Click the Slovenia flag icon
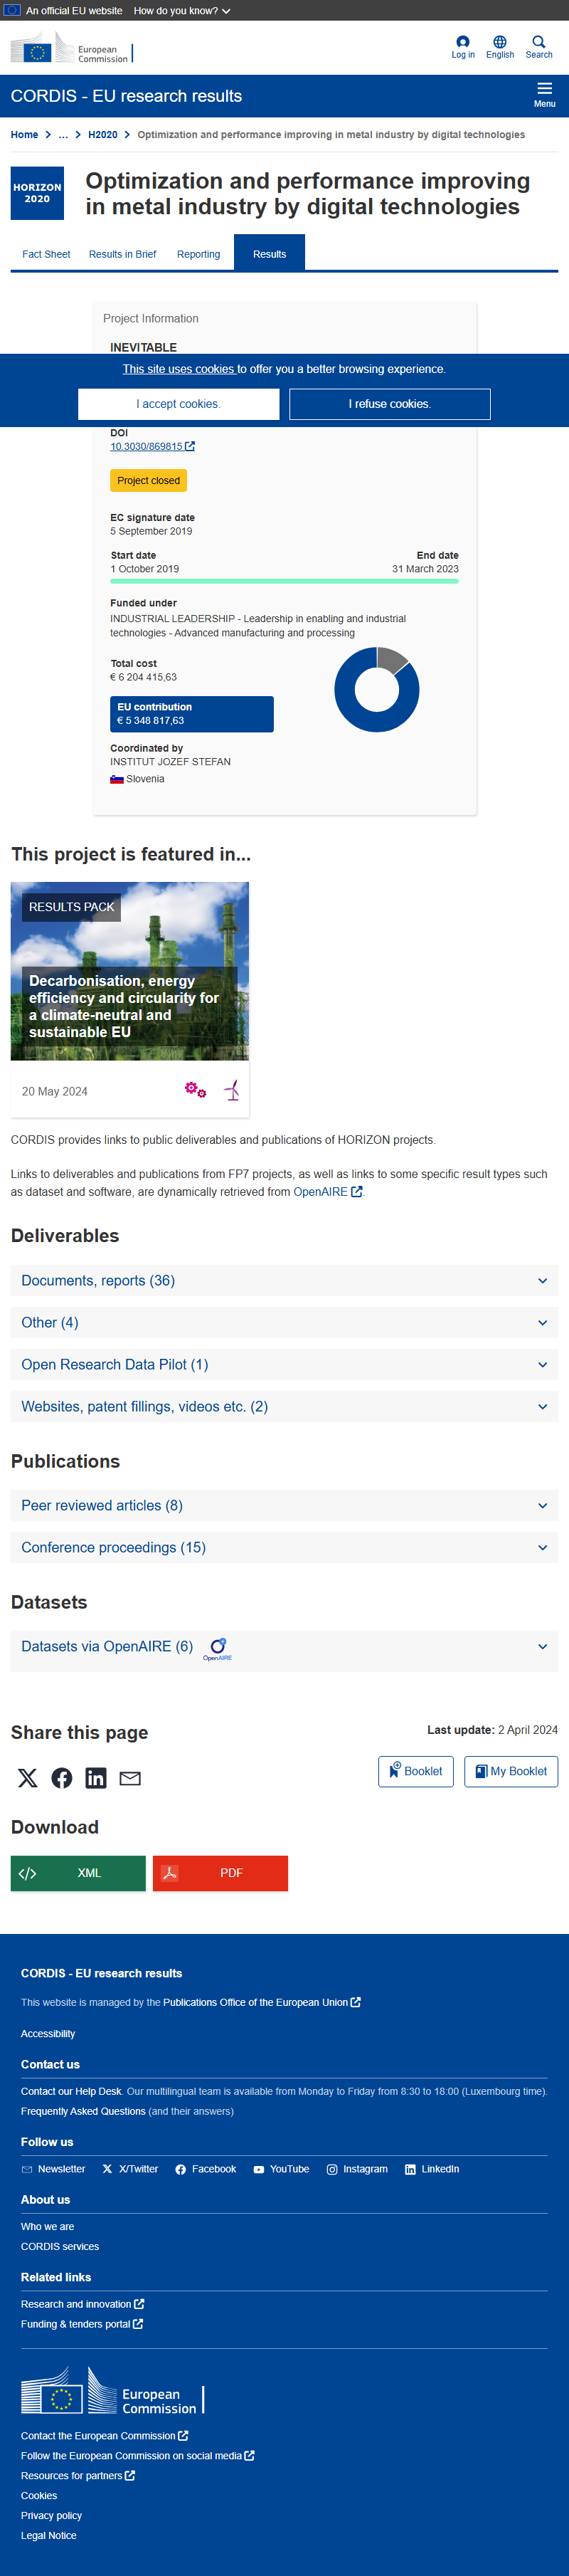This screenshot has height=2576, width=569. [117, 779]
